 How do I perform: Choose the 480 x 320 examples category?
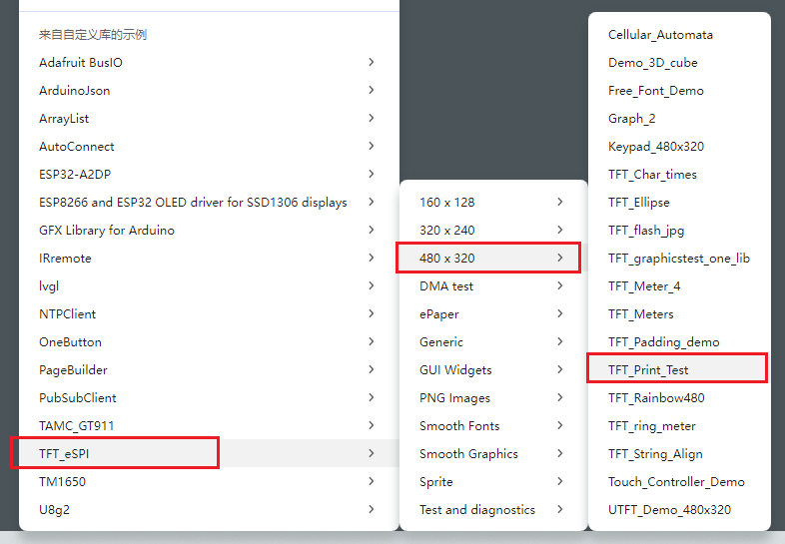493,259
